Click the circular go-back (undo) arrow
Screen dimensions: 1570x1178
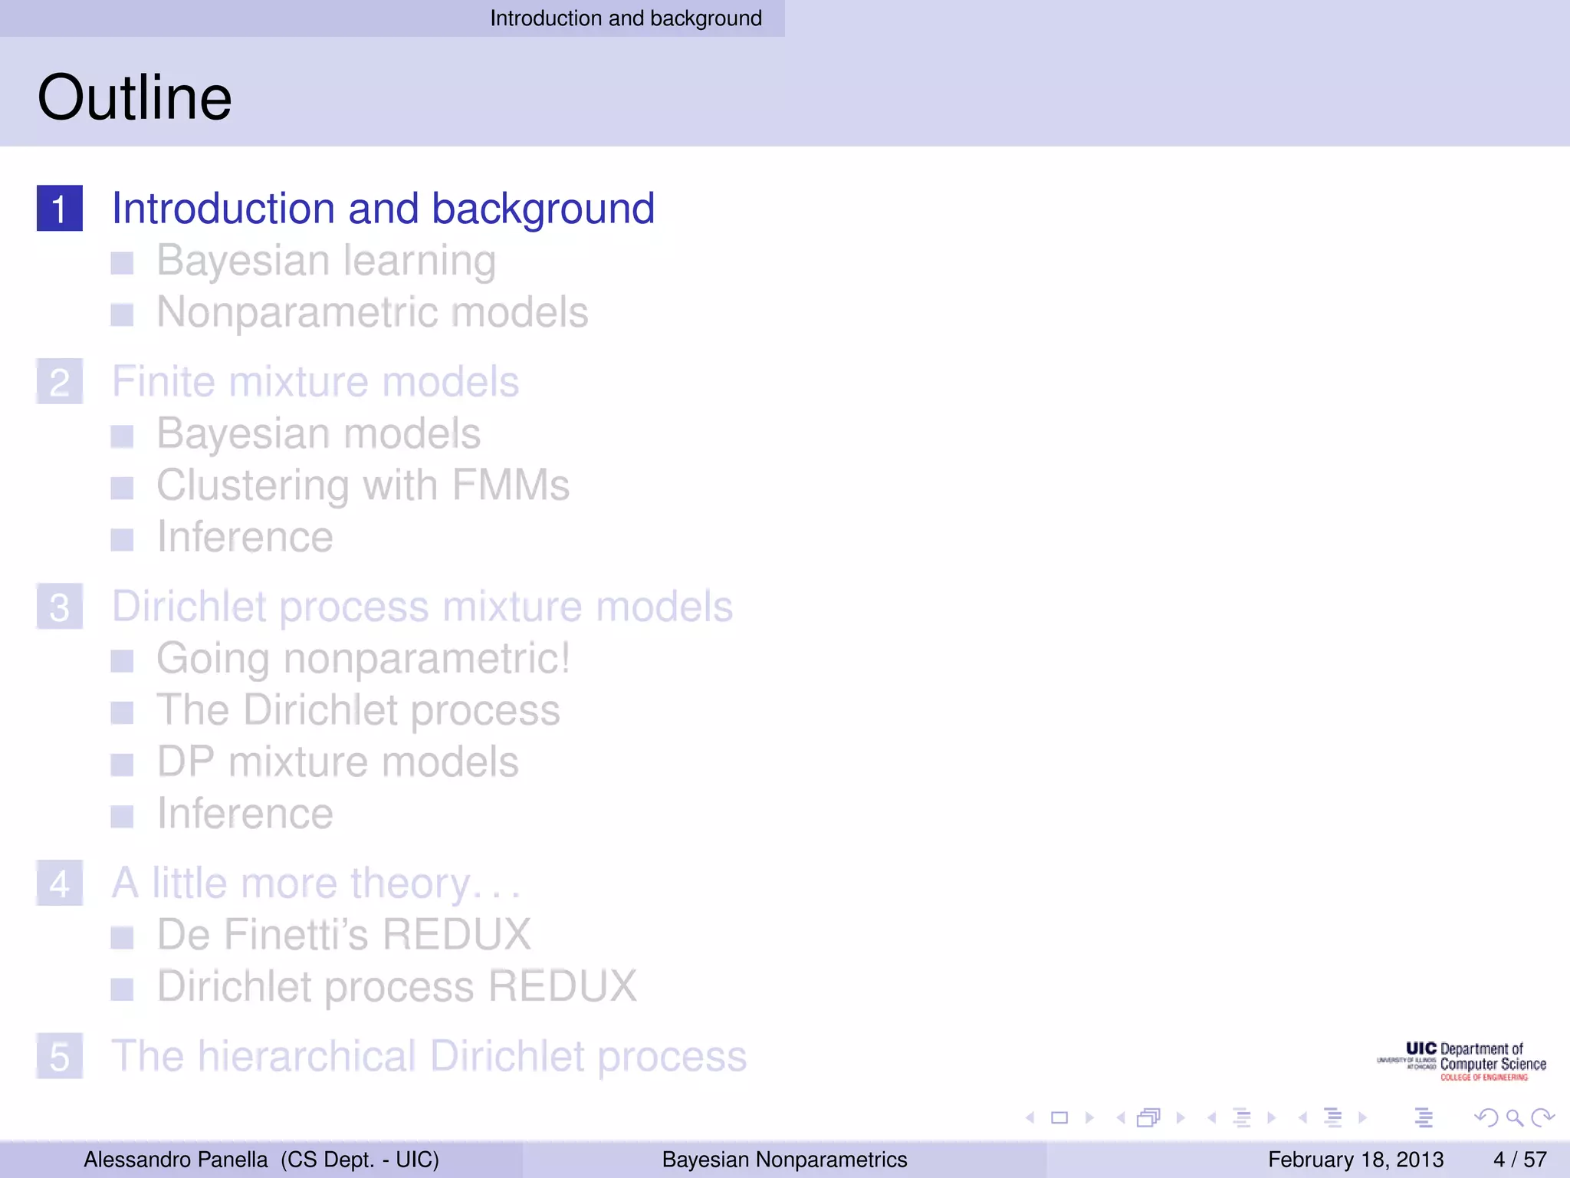point(1486,1117)
